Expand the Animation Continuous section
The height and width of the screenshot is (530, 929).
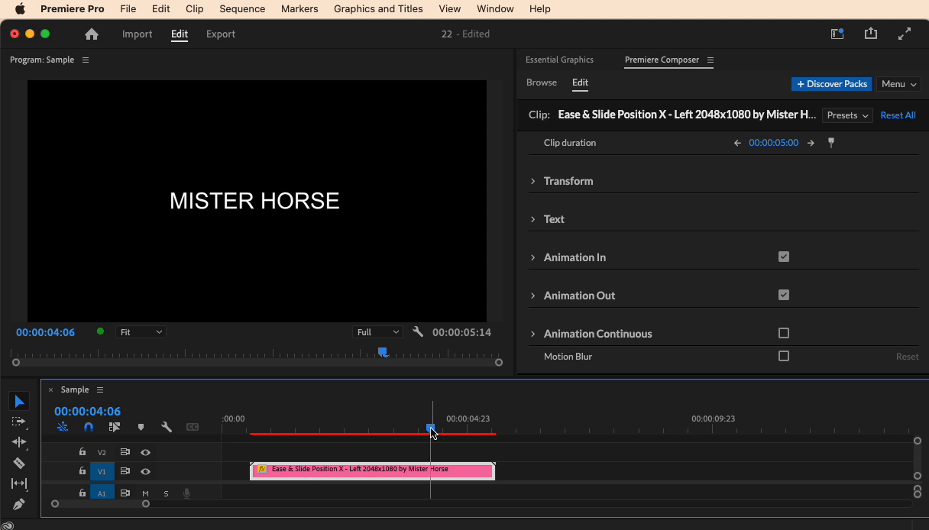pos(533,334)
